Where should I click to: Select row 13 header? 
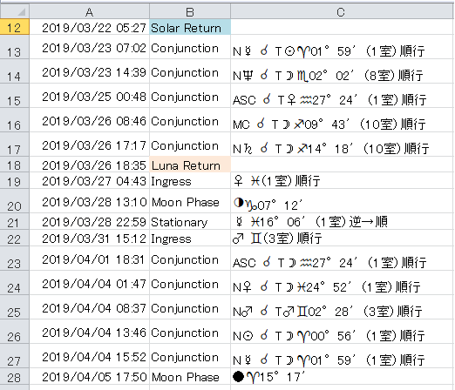14,47
